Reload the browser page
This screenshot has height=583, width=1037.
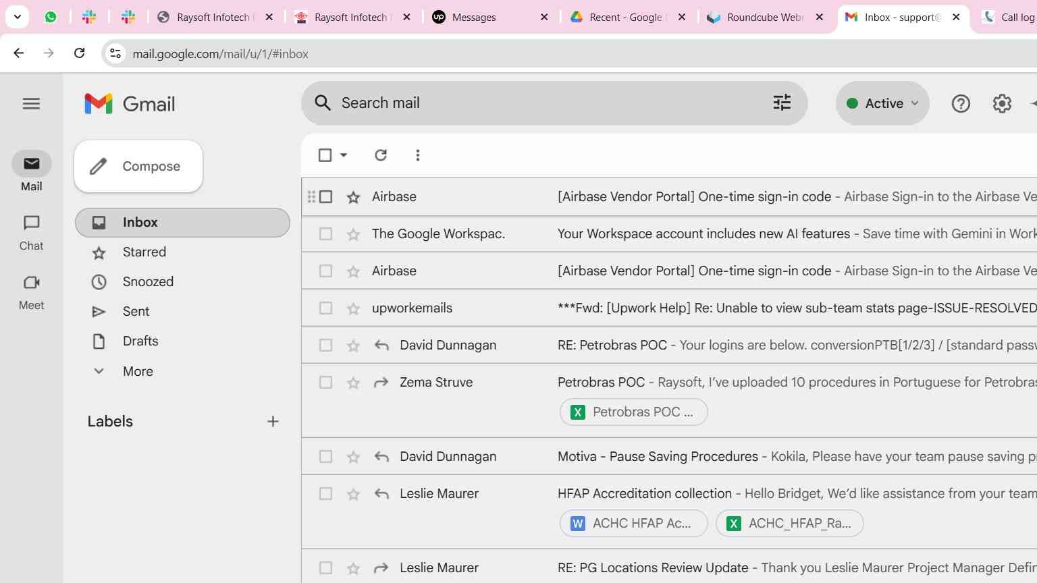pos(80,53)
